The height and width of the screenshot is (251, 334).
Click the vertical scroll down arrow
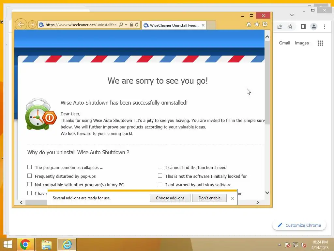267,192
